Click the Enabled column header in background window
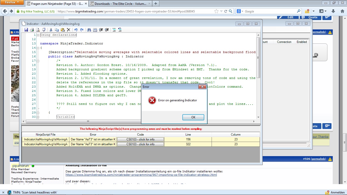347x195 pixels. [302, 42]
